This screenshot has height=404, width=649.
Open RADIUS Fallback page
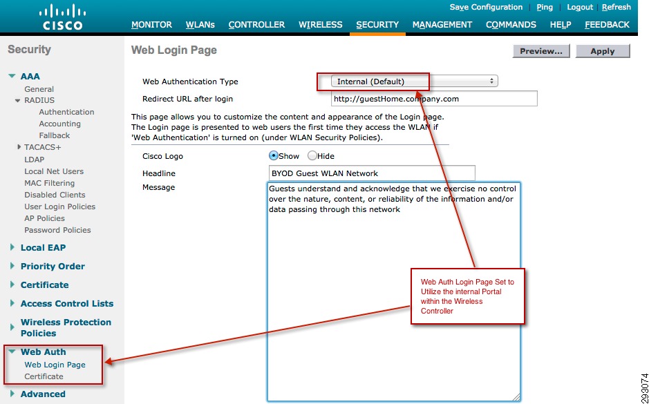55,135
